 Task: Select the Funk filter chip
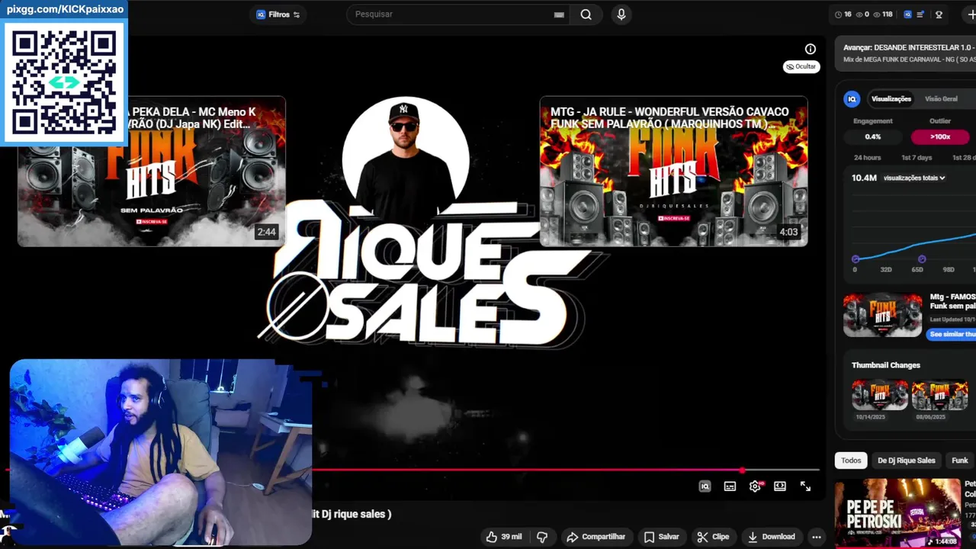coord(960,461)
